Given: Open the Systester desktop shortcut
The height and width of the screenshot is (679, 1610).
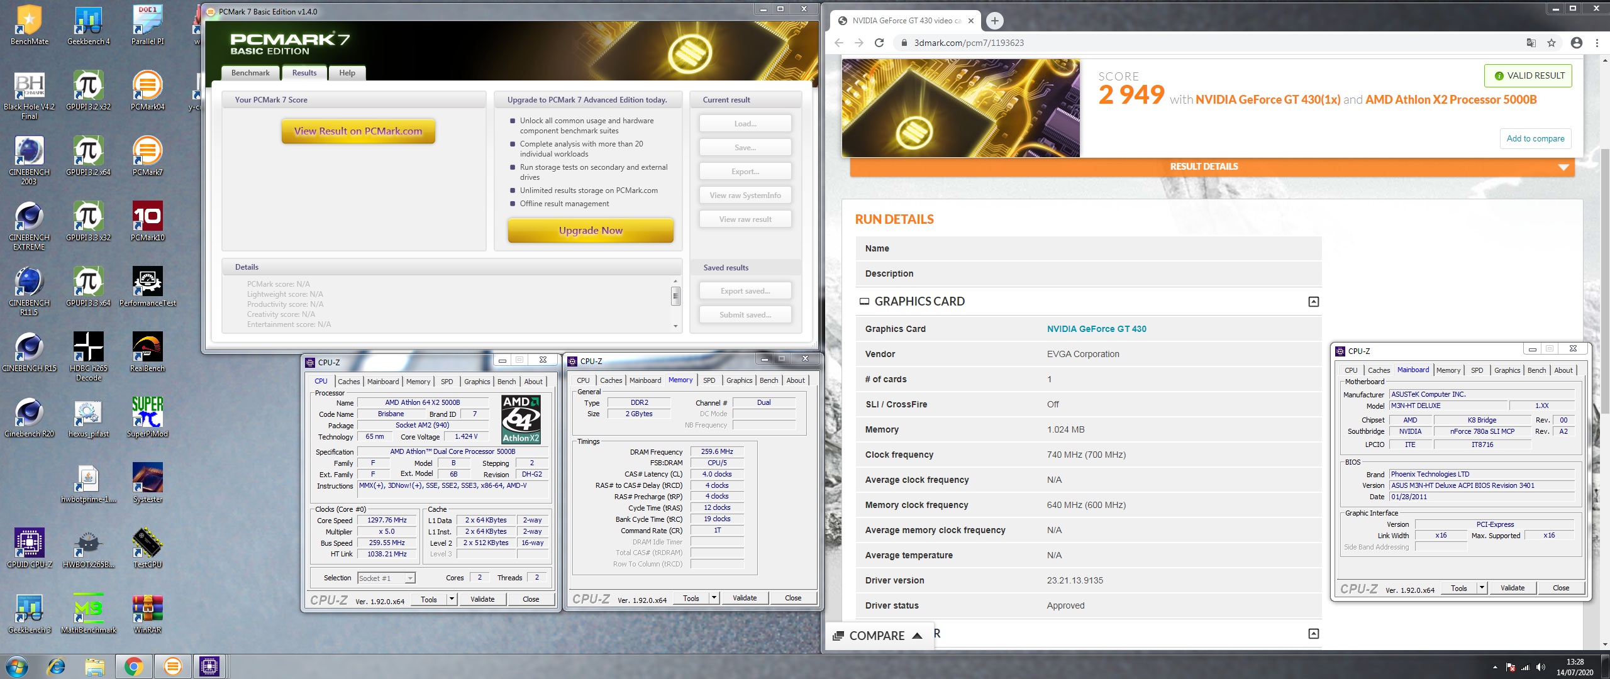Looking at the screenshot, I should click(148, 483).
